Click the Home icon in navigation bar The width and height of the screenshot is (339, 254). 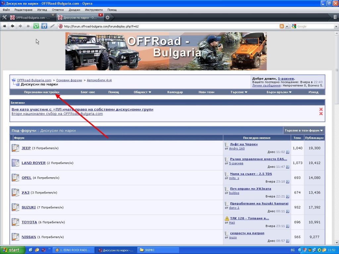(44, 26)
